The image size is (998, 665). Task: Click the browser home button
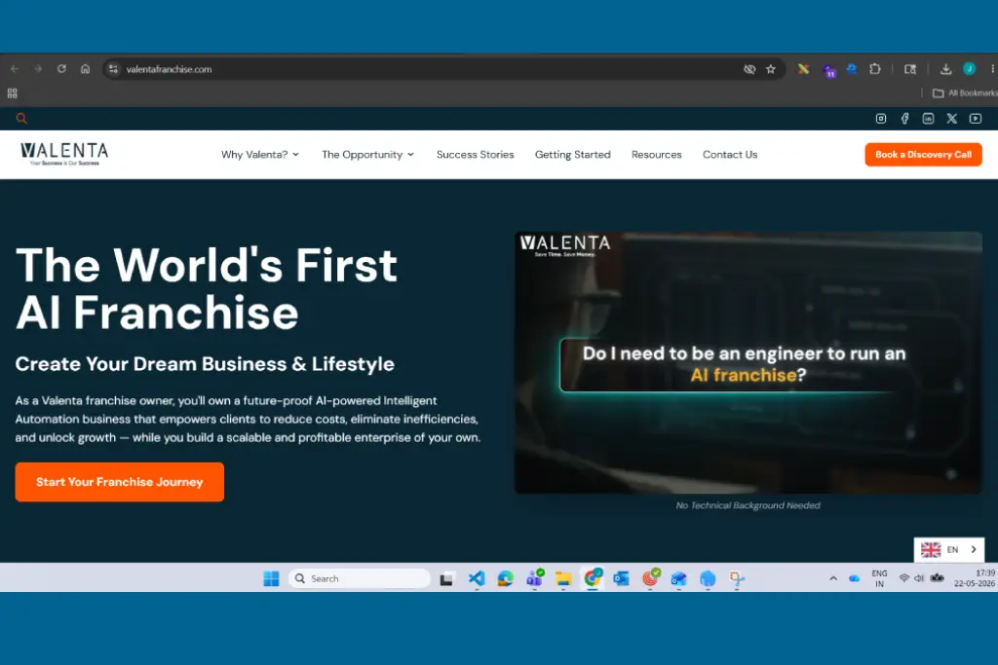click(x=86, y=69)
